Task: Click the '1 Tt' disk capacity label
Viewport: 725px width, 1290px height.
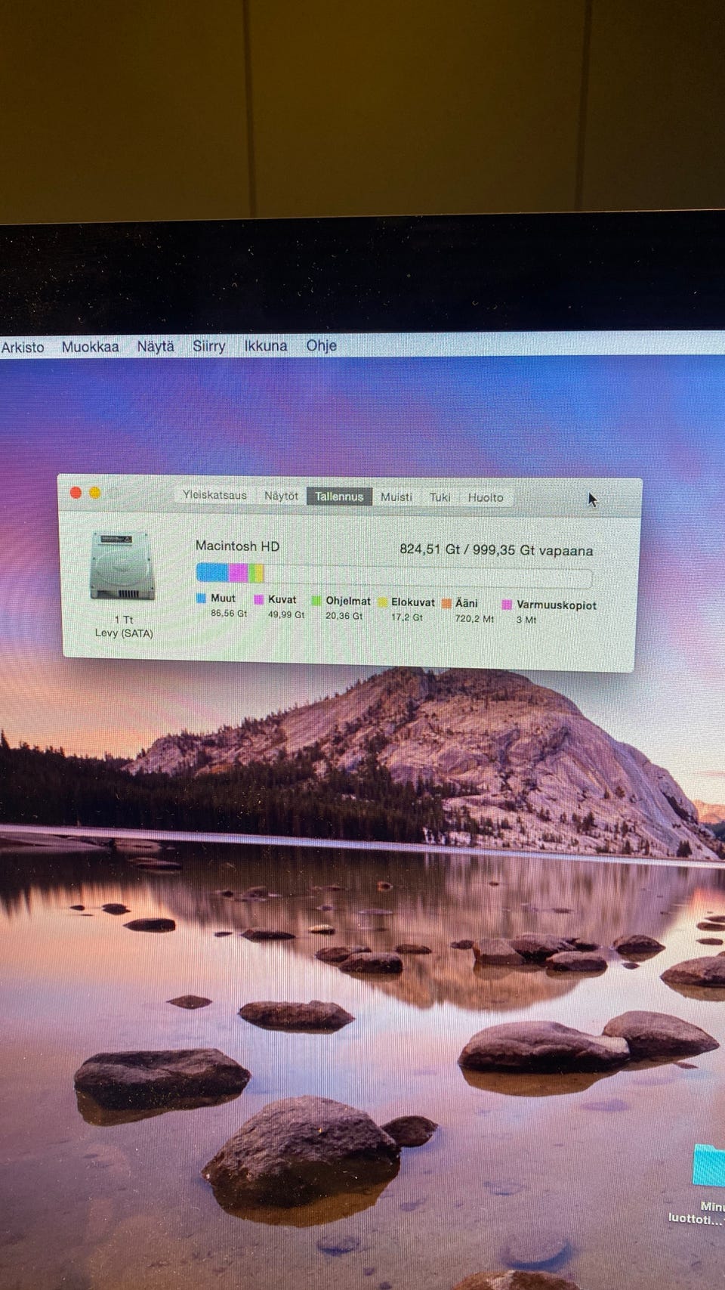Action: (x=124, y=620)
